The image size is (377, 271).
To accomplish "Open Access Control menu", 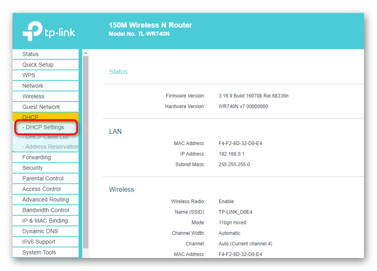I will (46, 189).
